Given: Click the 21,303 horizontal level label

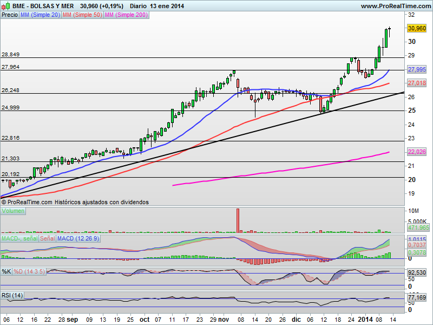Looking at the screenshot, I should [10, 158].
